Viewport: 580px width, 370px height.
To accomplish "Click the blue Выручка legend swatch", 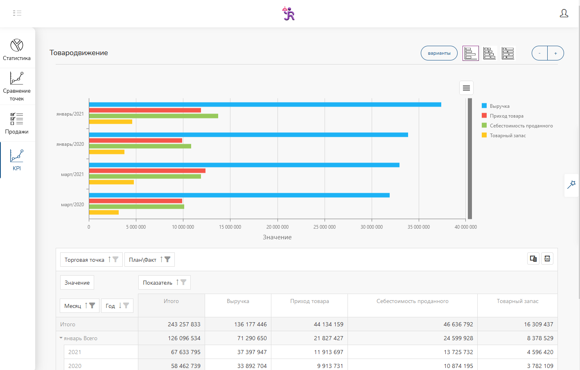I will coord(484,106).
